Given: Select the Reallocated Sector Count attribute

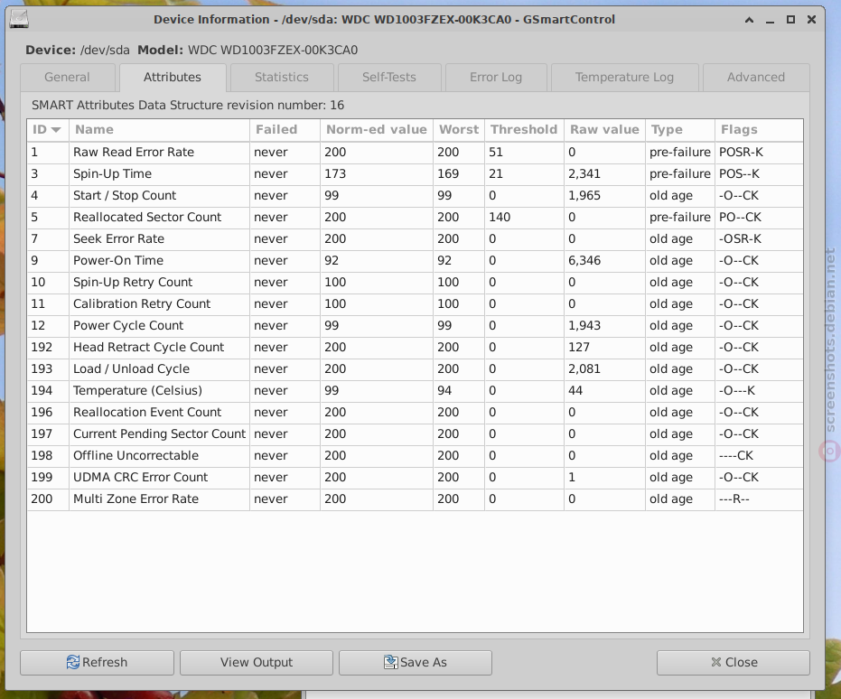Looking at the screenshot, I should 416,217.
